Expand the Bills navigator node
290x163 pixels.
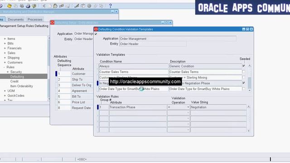click(x=5, y=43)
